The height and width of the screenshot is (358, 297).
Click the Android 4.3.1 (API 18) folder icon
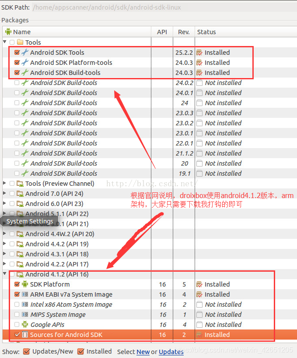(x=20, y=254)
